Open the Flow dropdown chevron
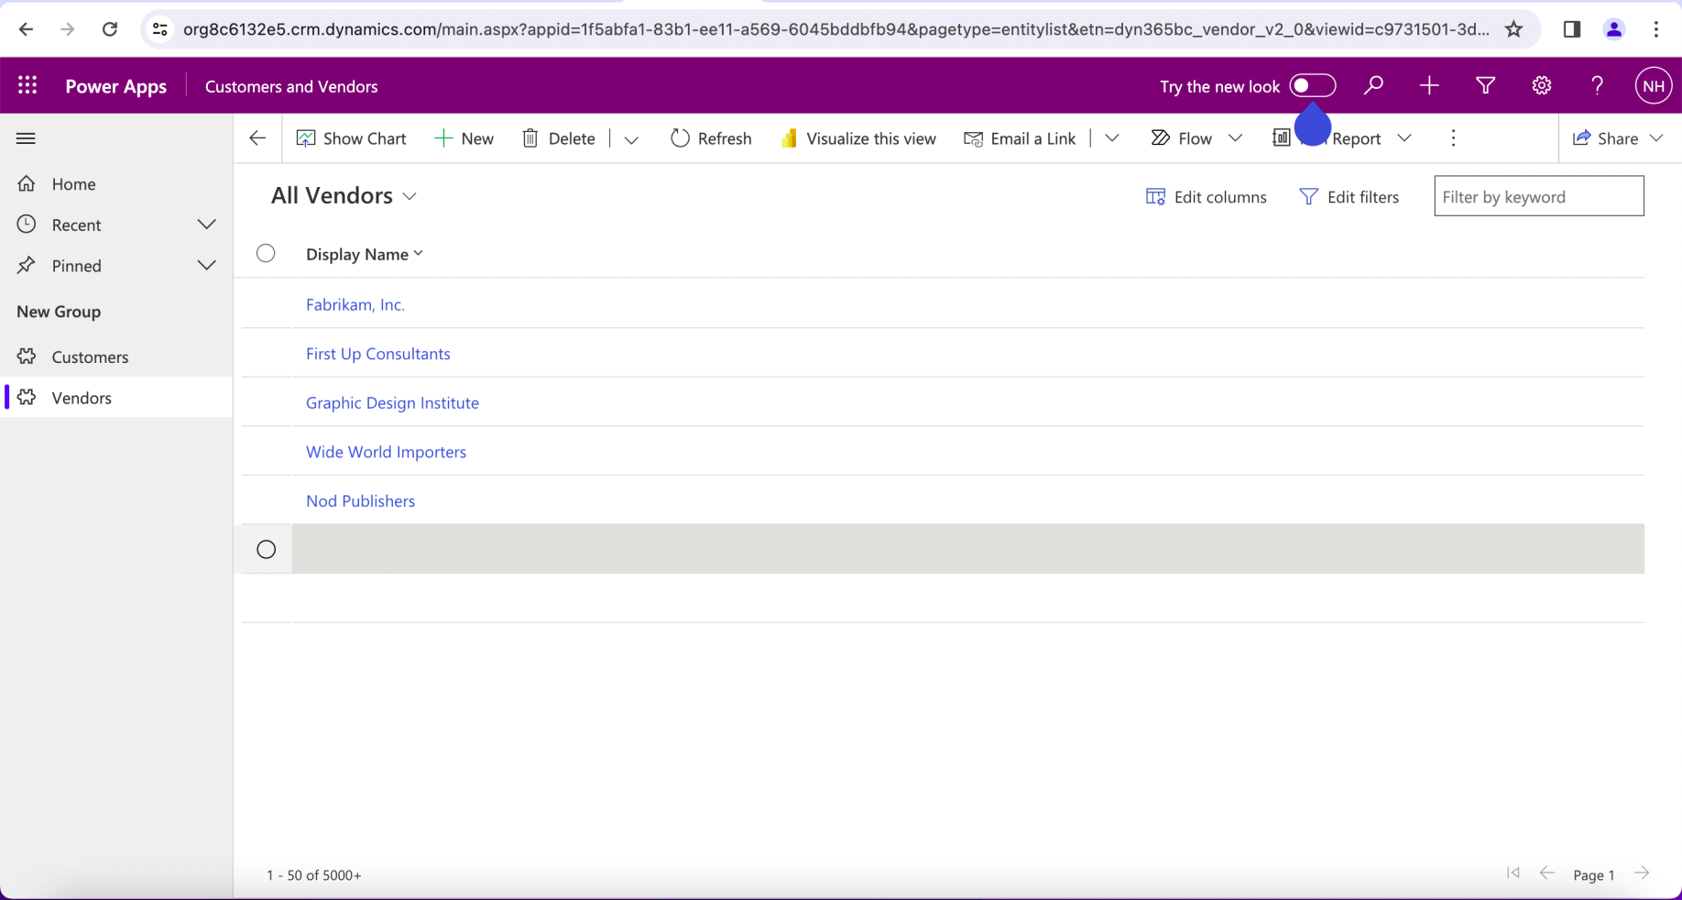 point(1235,138)
